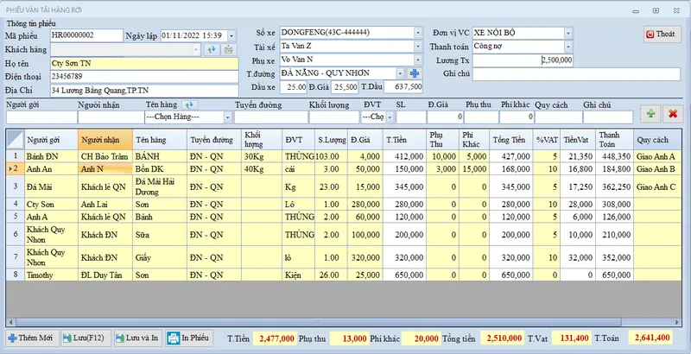Maximize the Phiếu Vận Tải window

point(656,10)
